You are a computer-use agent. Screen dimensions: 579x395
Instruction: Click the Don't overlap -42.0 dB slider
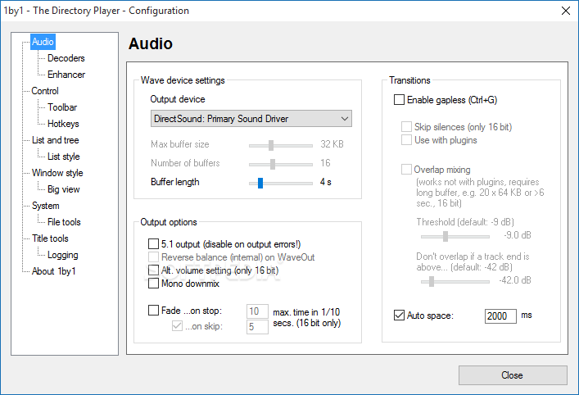tap(455, 282)
